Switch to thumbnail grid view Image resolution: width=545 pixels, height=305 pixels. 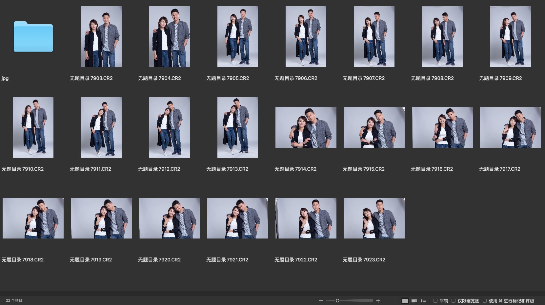point(405,301)
